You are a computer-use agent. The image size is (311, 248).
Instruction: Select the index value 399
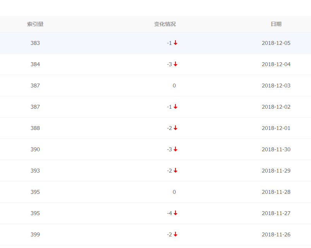point(35,234)
